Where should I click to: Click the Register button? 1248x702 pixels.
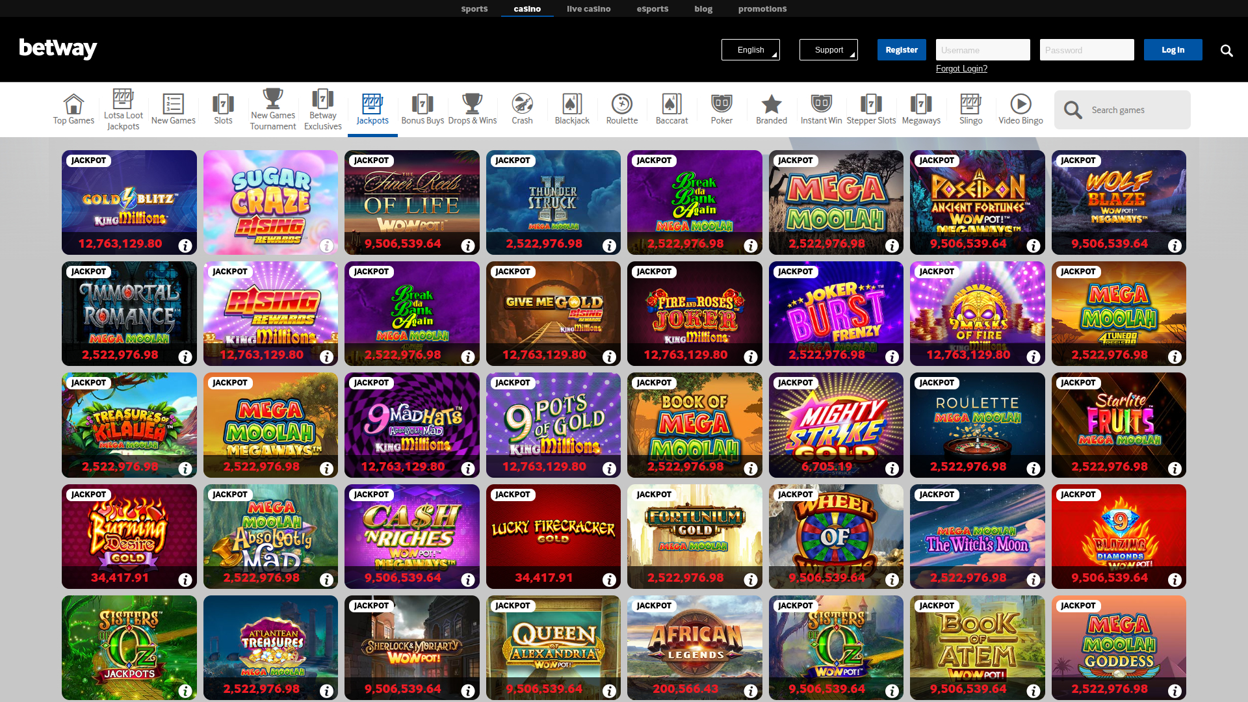pos(902,49)
